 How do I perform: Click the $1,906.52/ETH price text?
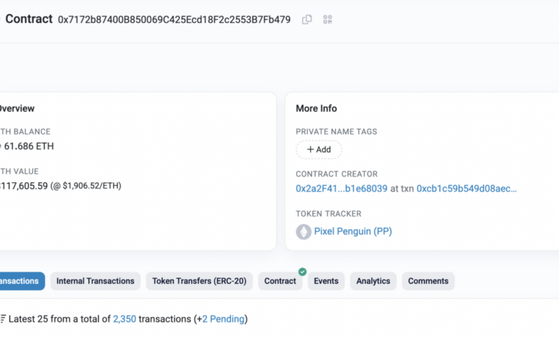point(91,186)
